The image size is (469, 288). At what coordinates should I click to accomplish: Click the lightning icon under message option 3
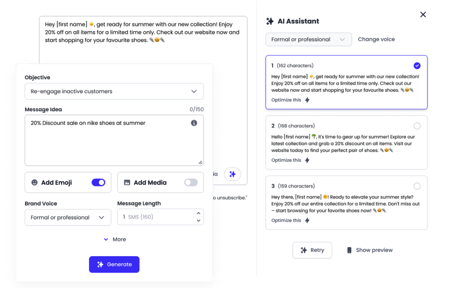307,220
